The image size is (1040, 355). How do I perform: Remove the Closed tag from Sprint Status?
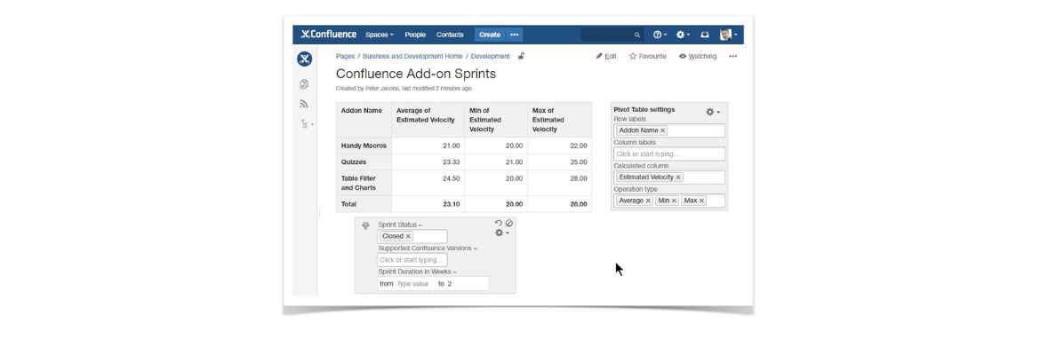tap(408, 237)
